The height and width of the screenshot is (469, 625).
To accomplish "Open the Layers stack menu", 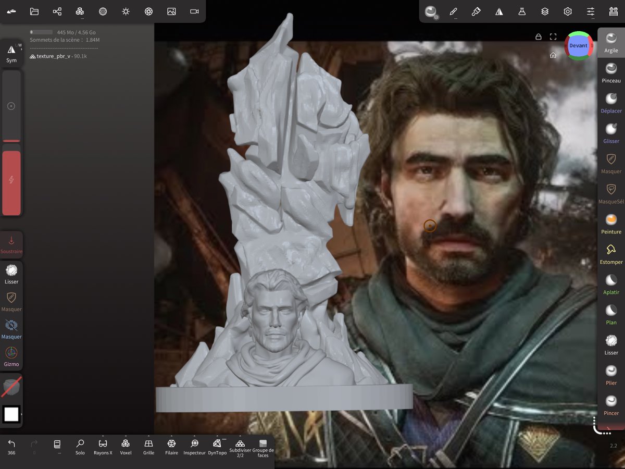I will [x=545, y=11].
